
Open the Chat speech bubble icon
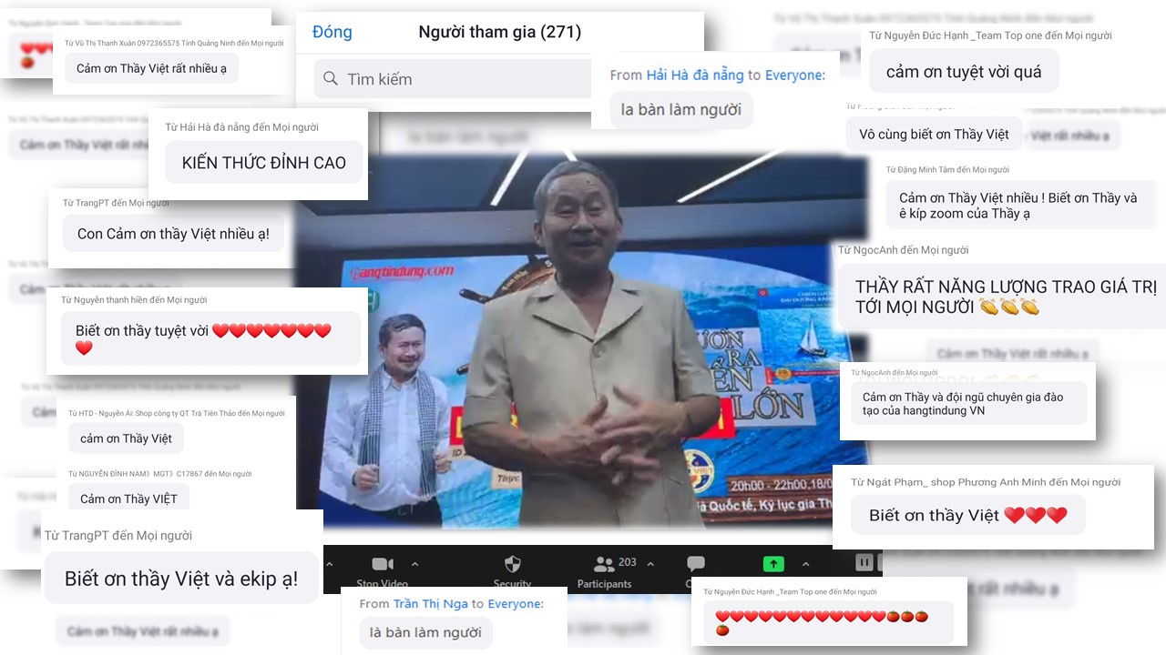tap(696, 564)
